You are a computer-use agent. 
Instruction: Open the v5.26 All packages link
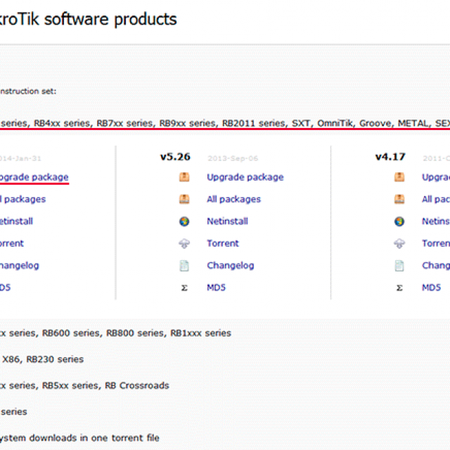[233, 199]
